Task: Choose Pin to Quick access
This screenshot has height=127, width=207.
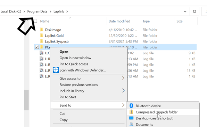Action: coord(74,64)
